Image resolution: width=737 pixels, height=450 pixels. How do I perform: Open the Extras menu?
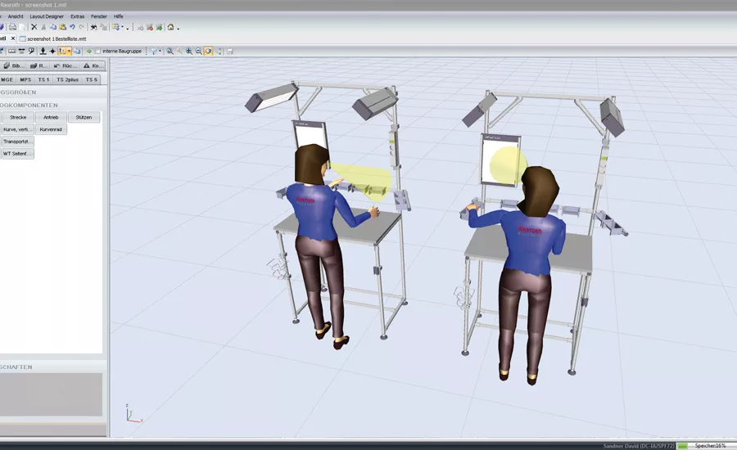click(x=78, y=16)
